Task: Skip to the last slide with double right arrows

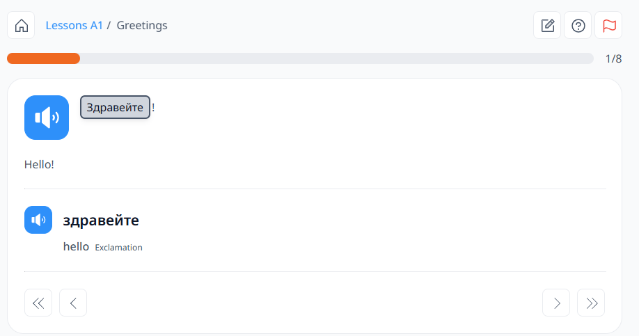Action: 591,303
